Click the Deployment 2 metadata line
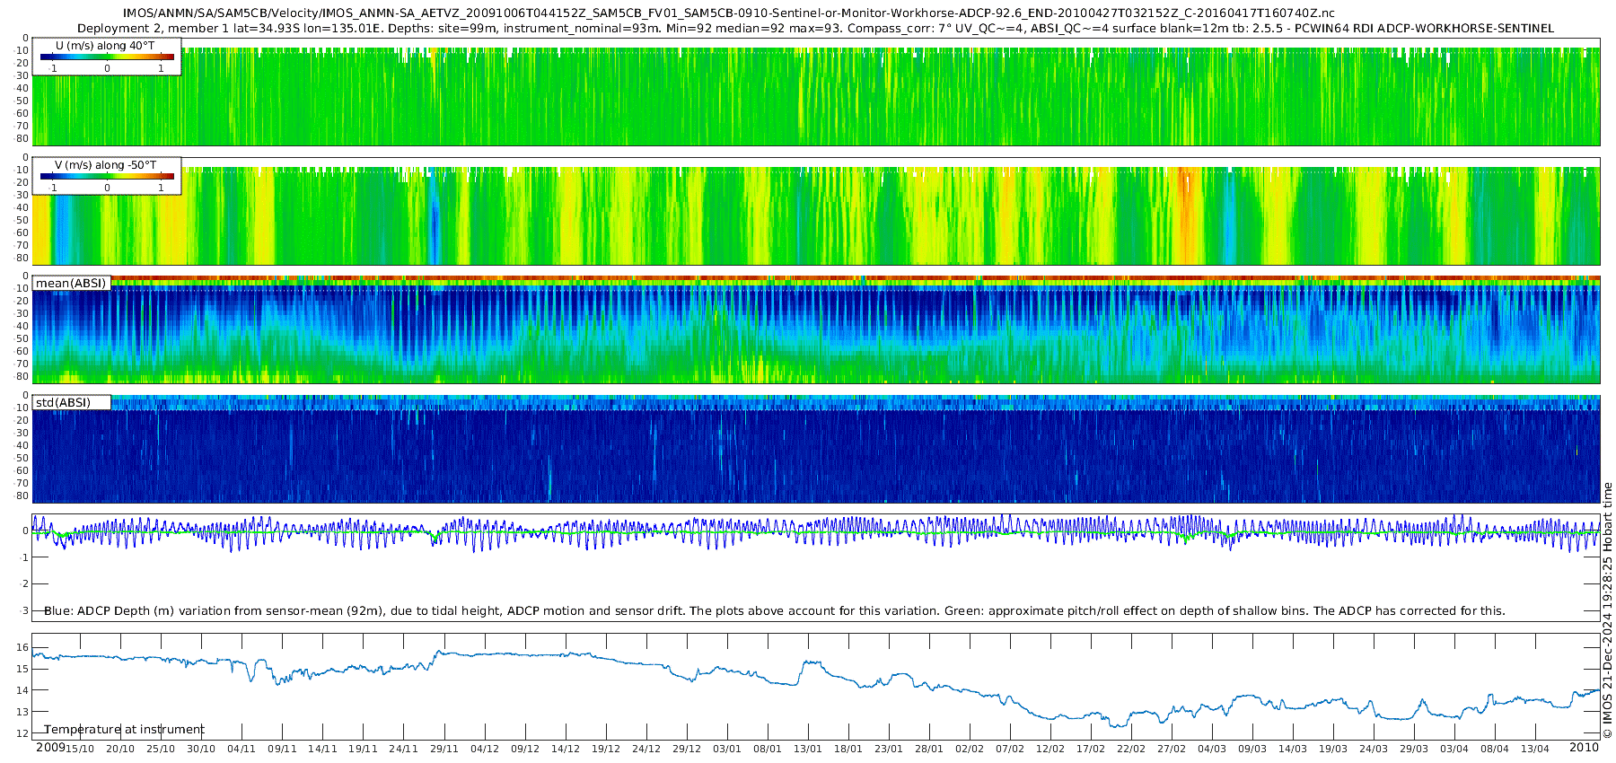1616x763 pixels. (x=815, y=29)
